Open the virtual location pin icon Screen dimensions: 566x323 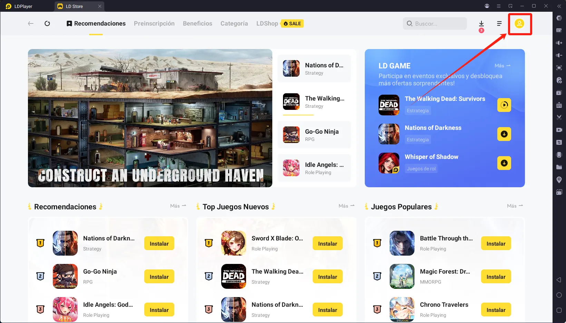click(559, 180)
